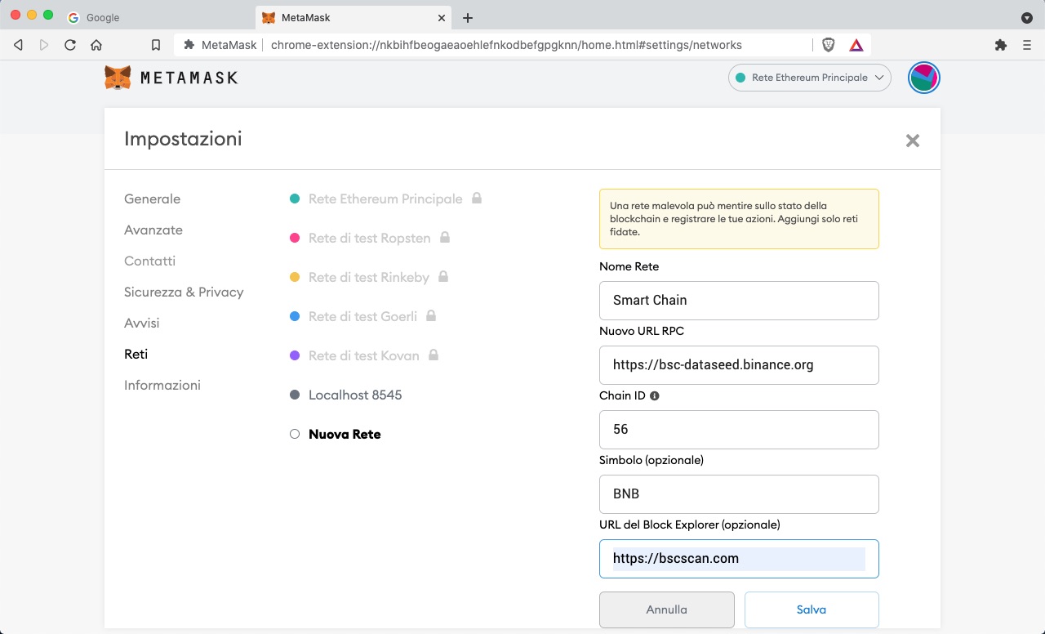Screen dimensions: 1045x634
Task: Open Generale settings section
Action: tap(152, 199)
